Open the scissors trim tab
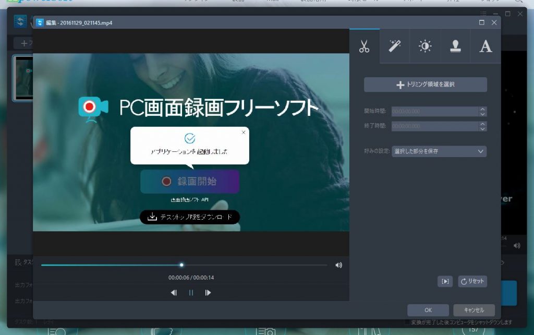The image size is (534, 335). click(364, 46)
